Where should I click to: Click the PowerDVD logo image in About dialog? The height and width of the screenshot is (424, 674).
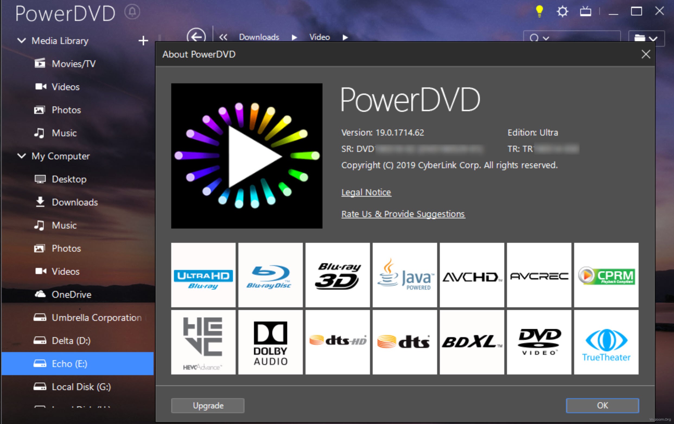(x=247, y=156)
